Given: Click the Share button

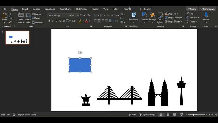Looking at the screenshot, I should click(x=192, y=9).
